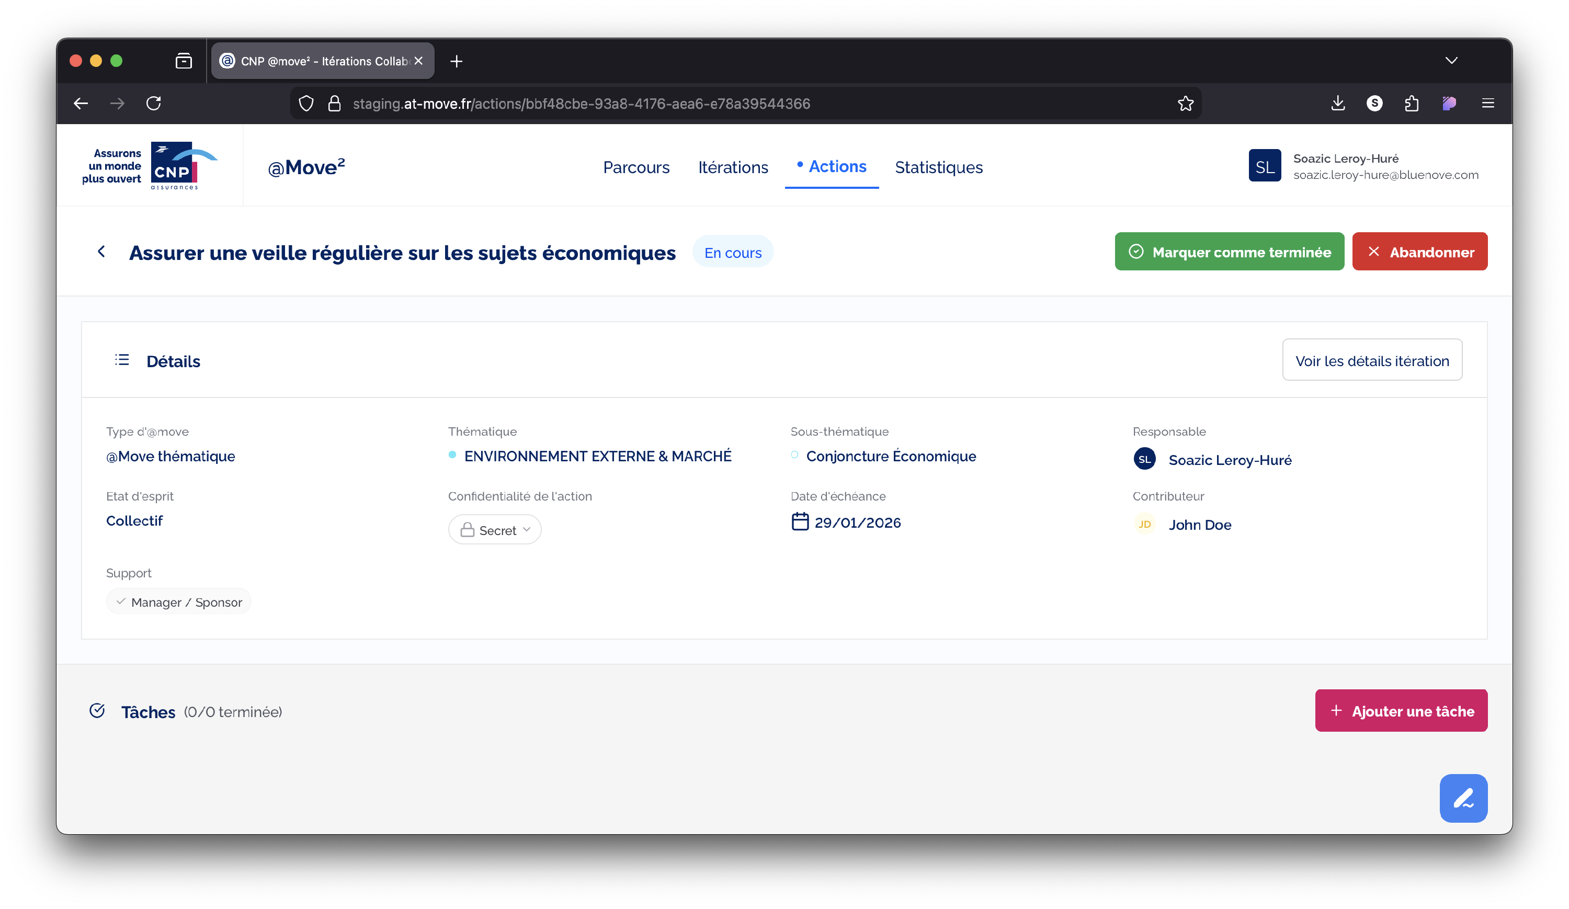Image resolution: width=1569 pixels, height=909 pixels.
Task: Click the blue edit pencil floating button
Action: coord(1462,798)
